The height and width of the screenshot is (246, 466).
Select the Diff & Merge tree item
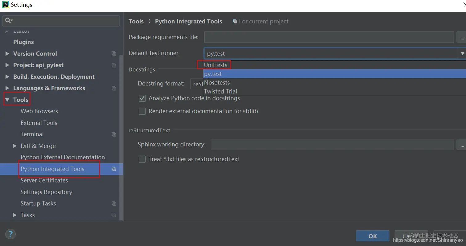coord(38,146)
